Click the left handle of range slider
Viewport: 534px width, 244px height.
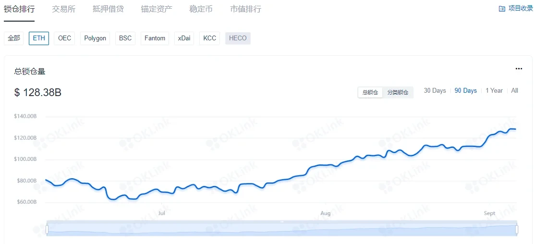point(47,230)
